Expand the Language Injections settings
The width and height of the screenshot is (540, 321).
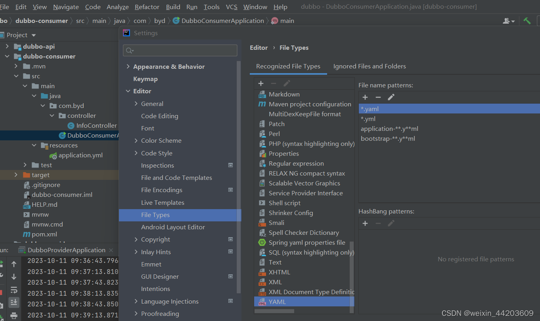coord(136,301)
